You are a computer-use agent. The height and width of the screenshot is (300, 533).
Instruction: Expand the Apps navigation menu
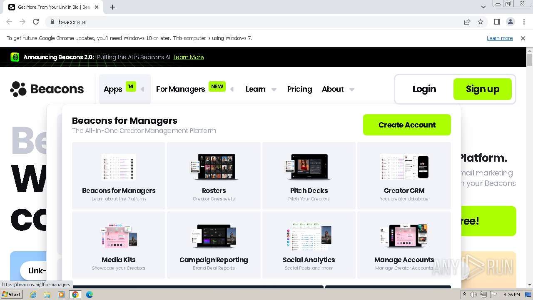125,89
